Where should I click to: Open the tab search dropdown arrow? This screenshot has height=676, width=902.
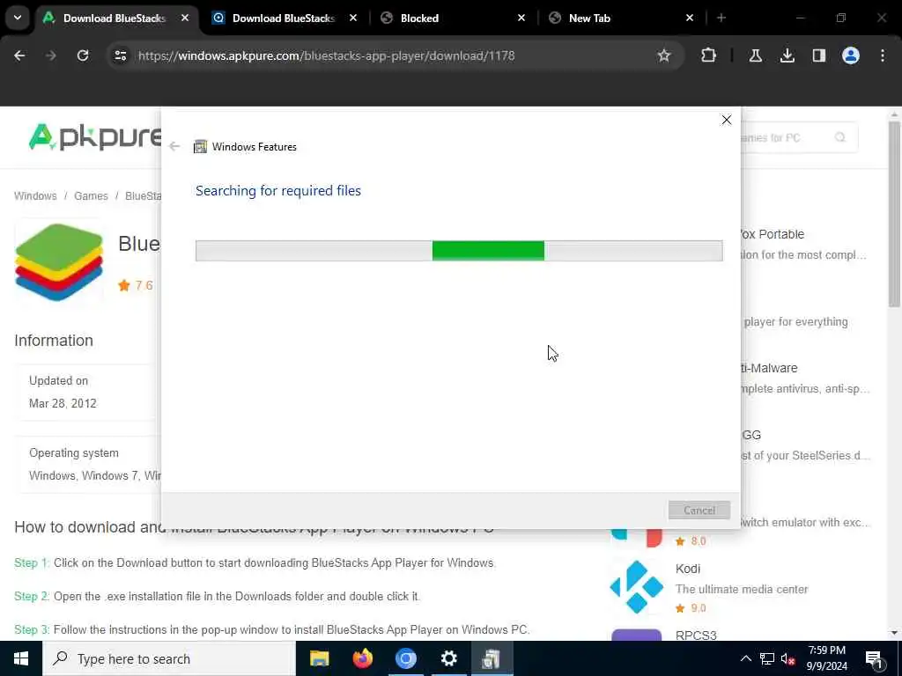18,18
